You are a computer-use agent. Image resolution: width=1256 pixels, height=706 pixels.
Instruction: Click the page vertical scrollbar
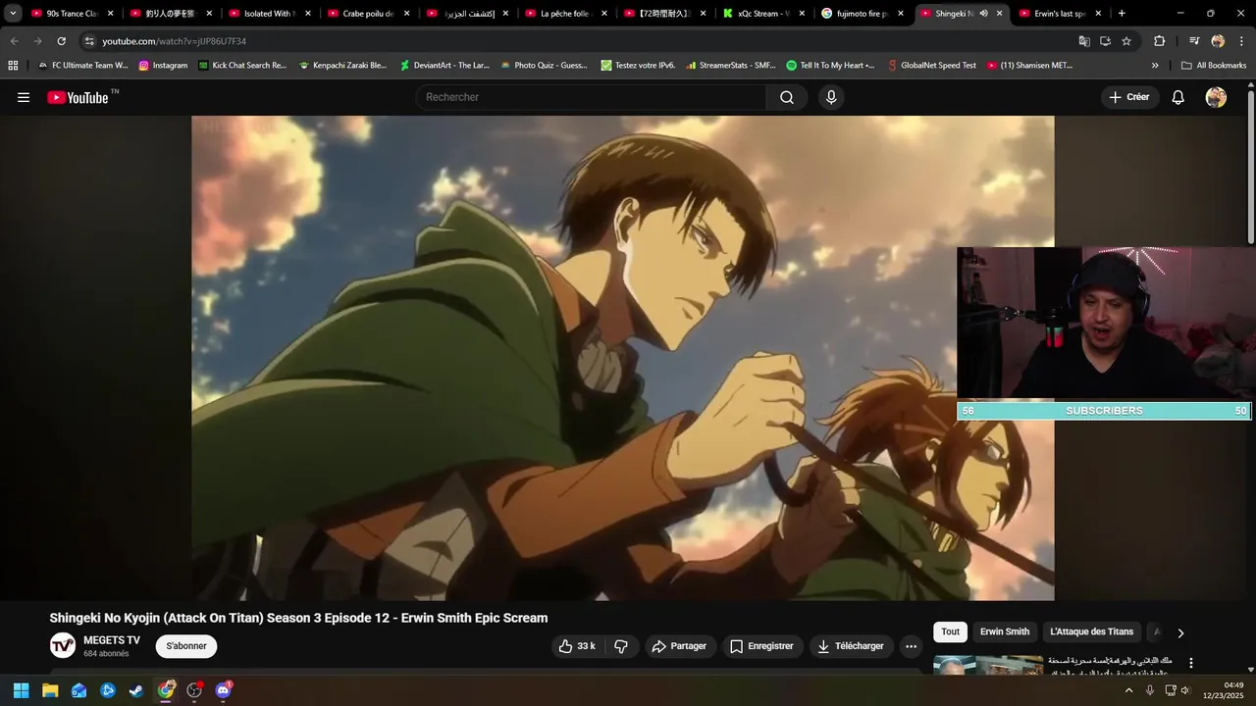point(1251,167)
